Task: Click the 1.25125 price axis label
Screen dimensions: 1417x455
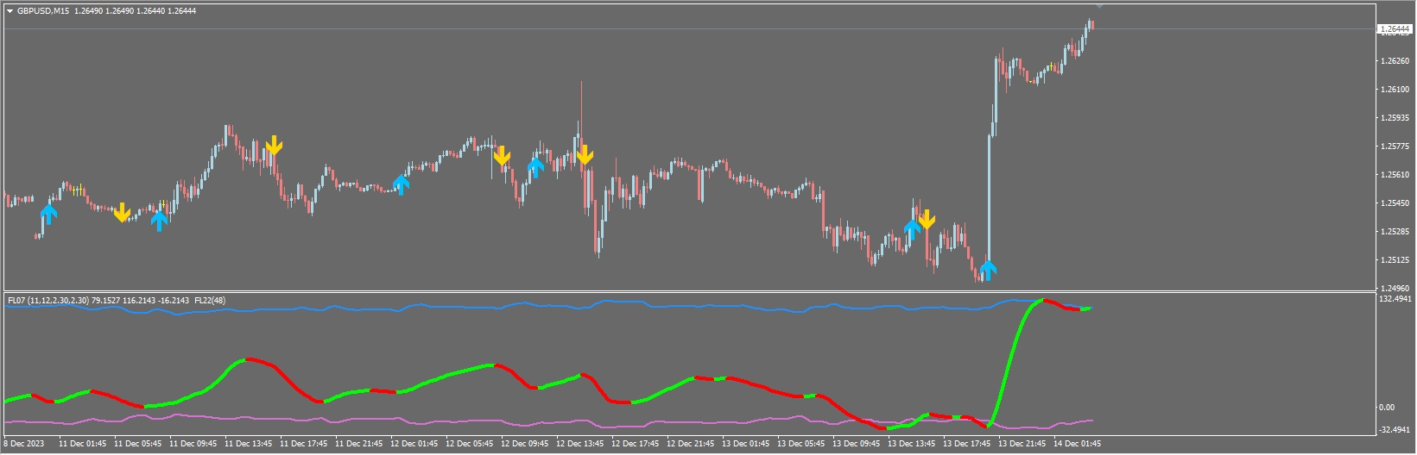Action: pos(1394,260)
